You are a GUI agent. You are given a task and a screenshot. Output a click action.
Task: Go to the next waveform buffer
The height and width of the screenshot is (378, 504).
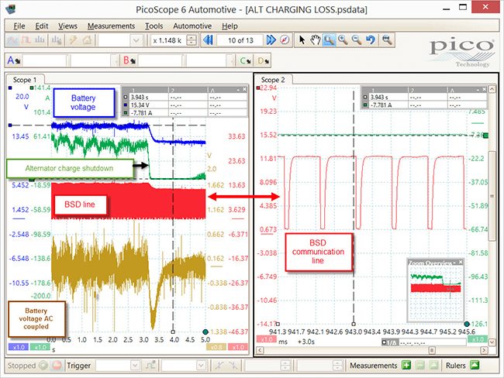pos(271,40)
